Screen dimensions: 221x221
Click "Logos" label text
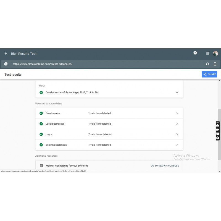(49, 134)
